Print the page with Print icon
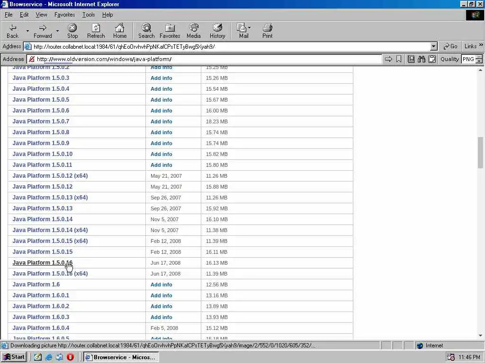 [268, 31]
